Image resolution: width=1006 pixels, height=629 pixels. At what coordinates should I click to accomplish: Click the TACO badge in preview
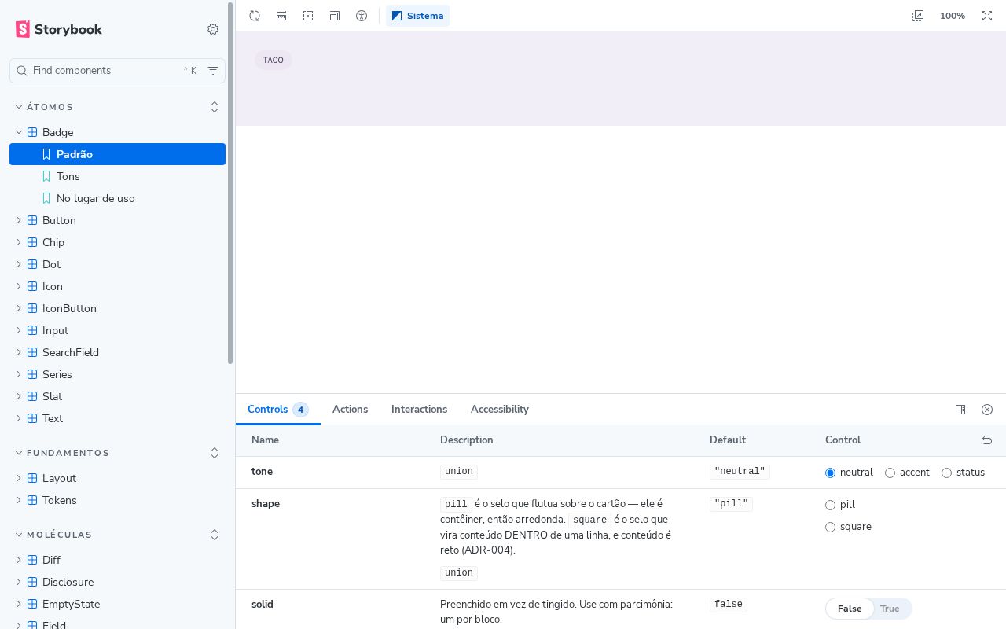(x=274, y=60)
